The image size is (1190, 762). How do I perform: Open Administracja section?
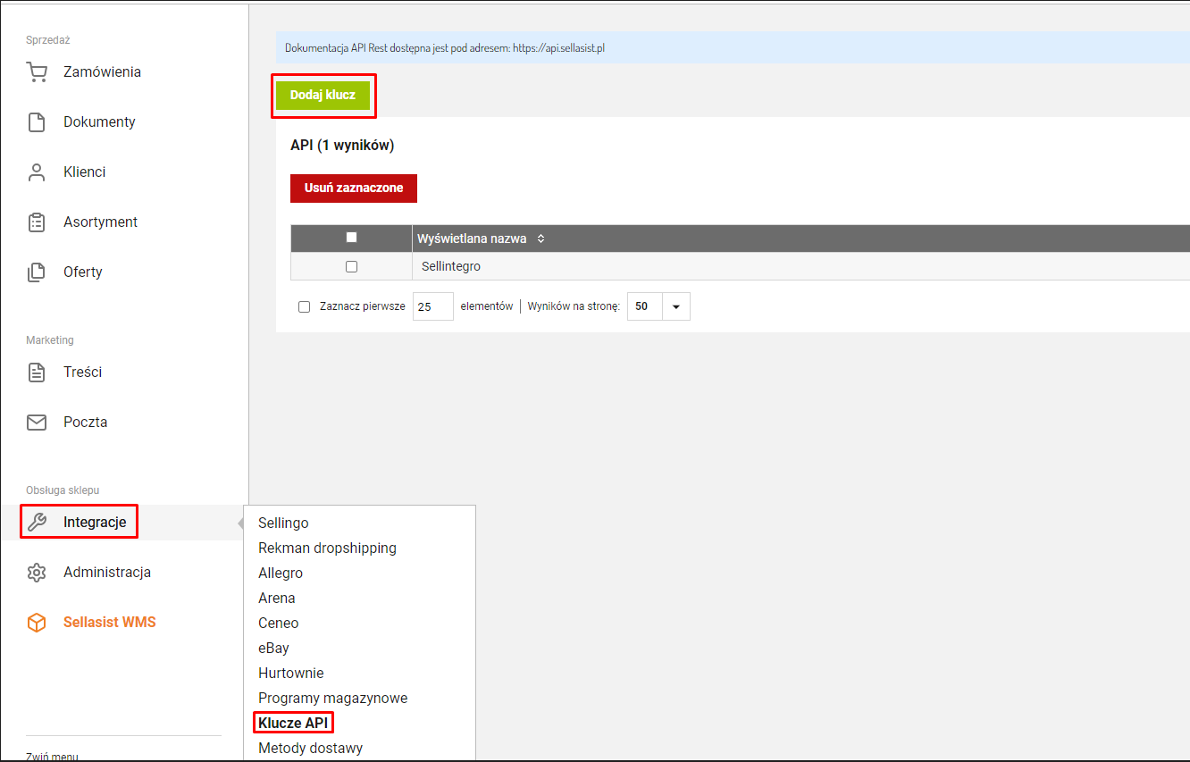pyautogui.click(x=107, y=572)
